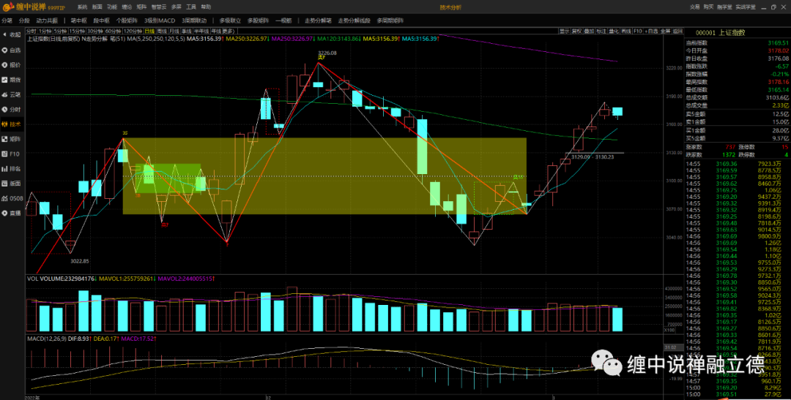Switch to 月线 monthly period tab
The image size is (791, 400).
coord(174,31)
